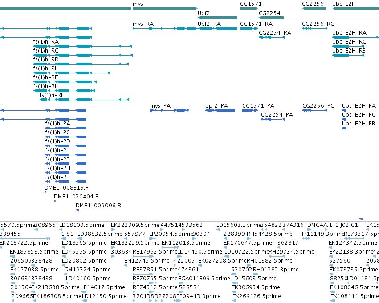This screenshot has width=379, height=303.
Task: Click EST EK182229.5prime
Action: click(x=113, y=247)
